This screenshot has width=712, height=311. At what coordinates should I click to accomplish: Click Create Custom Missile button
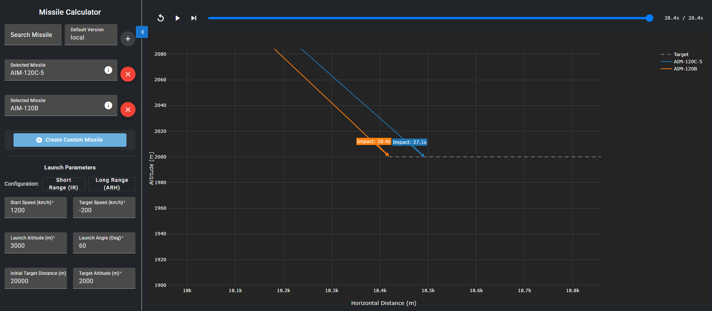click(70, 140)
